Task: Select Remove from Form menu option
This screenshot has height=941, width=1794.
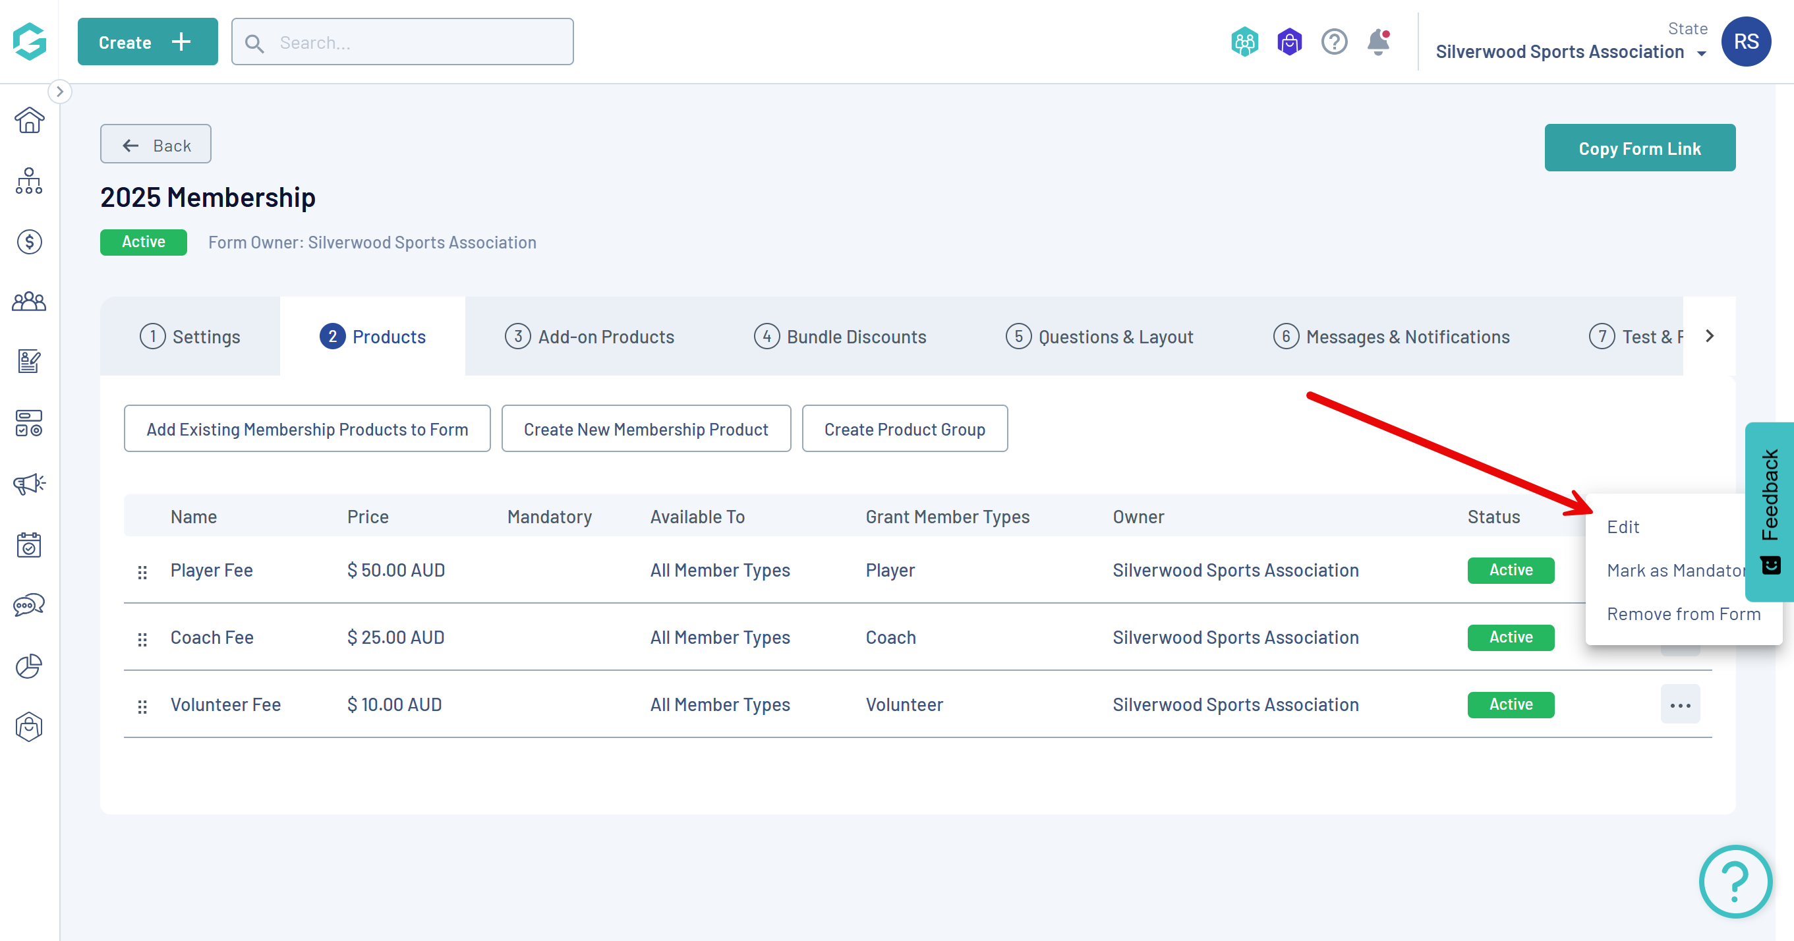Action: [1683, 613]
